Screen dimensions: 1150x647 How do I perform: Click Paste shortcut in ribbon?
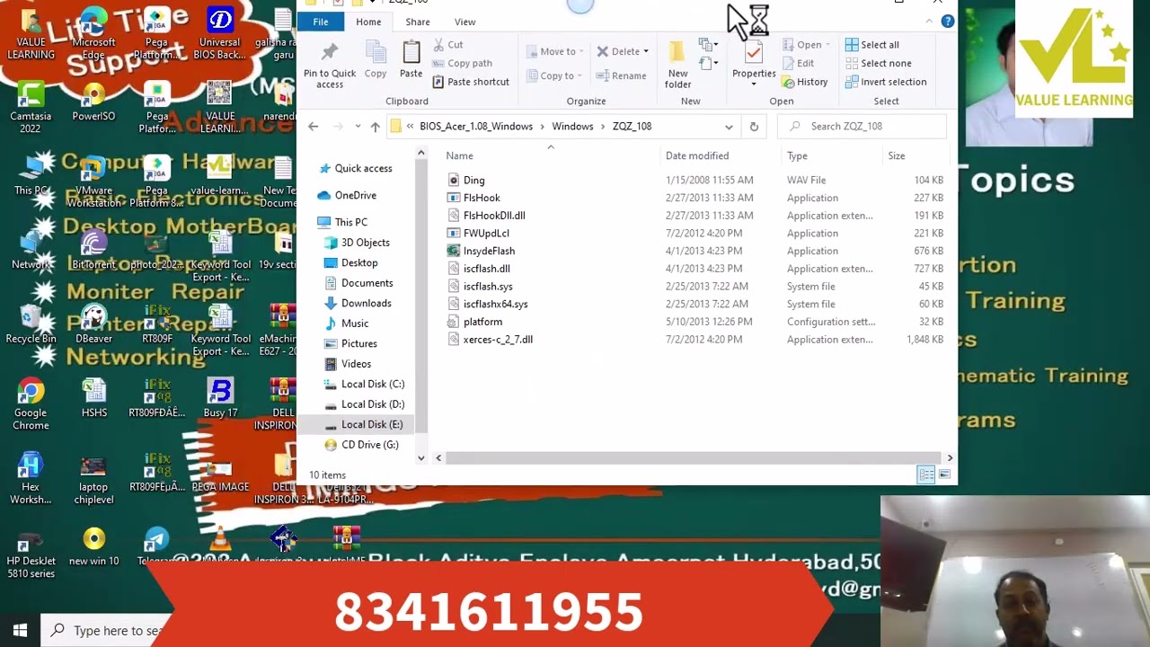[470, 82]
